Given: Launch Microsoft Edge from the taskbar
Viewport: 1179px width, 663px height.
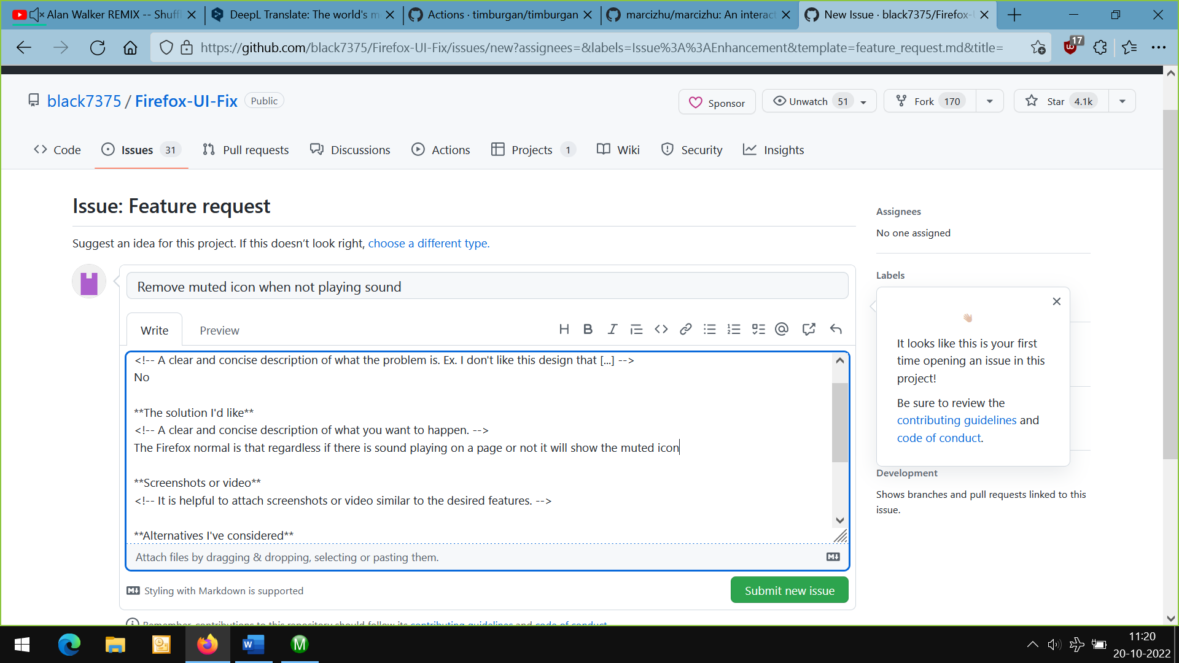Looking at the screenshot, I should pyautogui.click(x=69, y=645).
